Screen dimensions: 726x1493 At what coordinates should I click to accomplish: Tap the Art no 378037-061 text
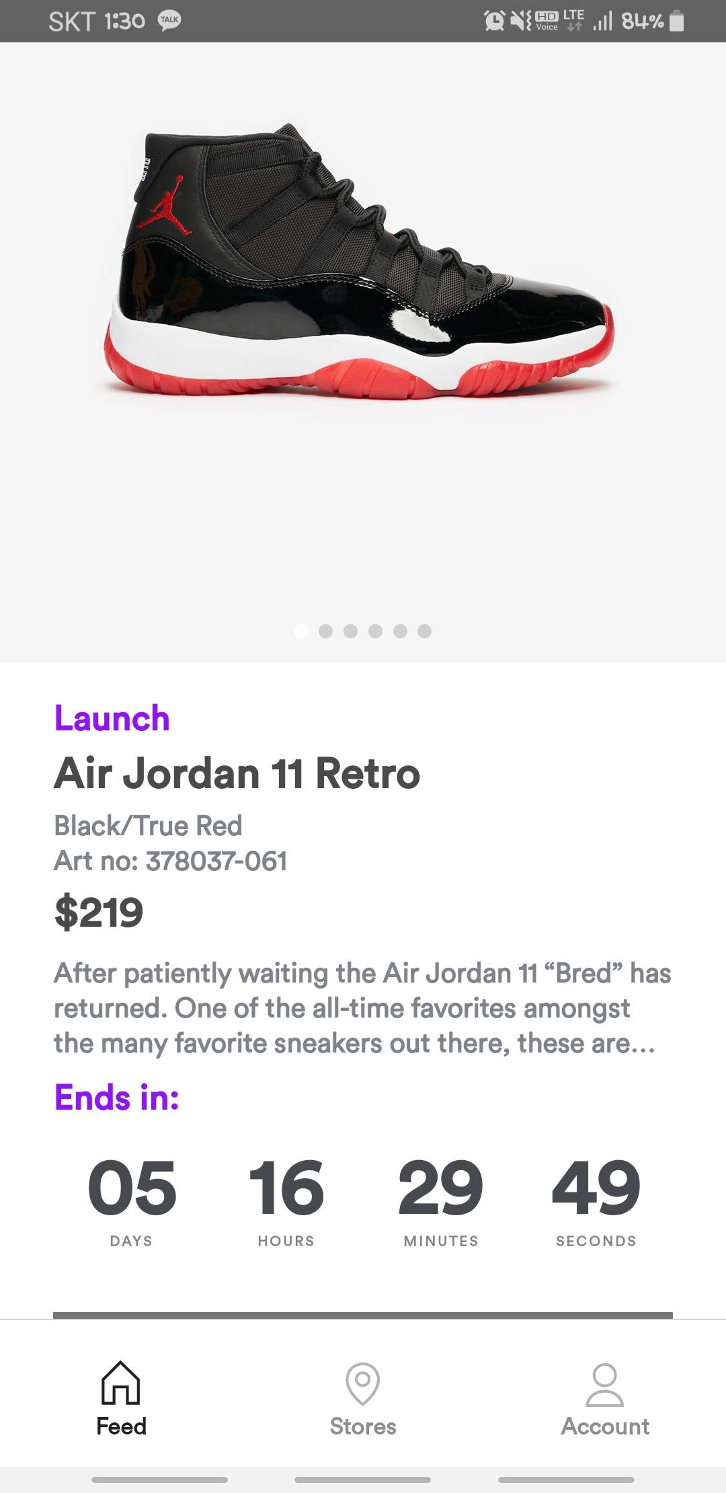click(x=171, y=861)
